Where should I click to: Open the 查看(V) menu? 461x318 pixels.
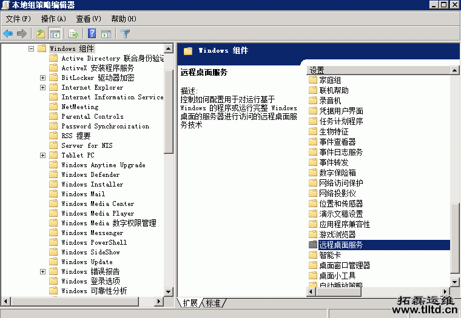(x=88, y=19)
